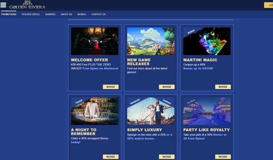This screenshot has width=273, height=160.
Task: Click the Simply Luxury couple image
Action: tap(150, 111)
